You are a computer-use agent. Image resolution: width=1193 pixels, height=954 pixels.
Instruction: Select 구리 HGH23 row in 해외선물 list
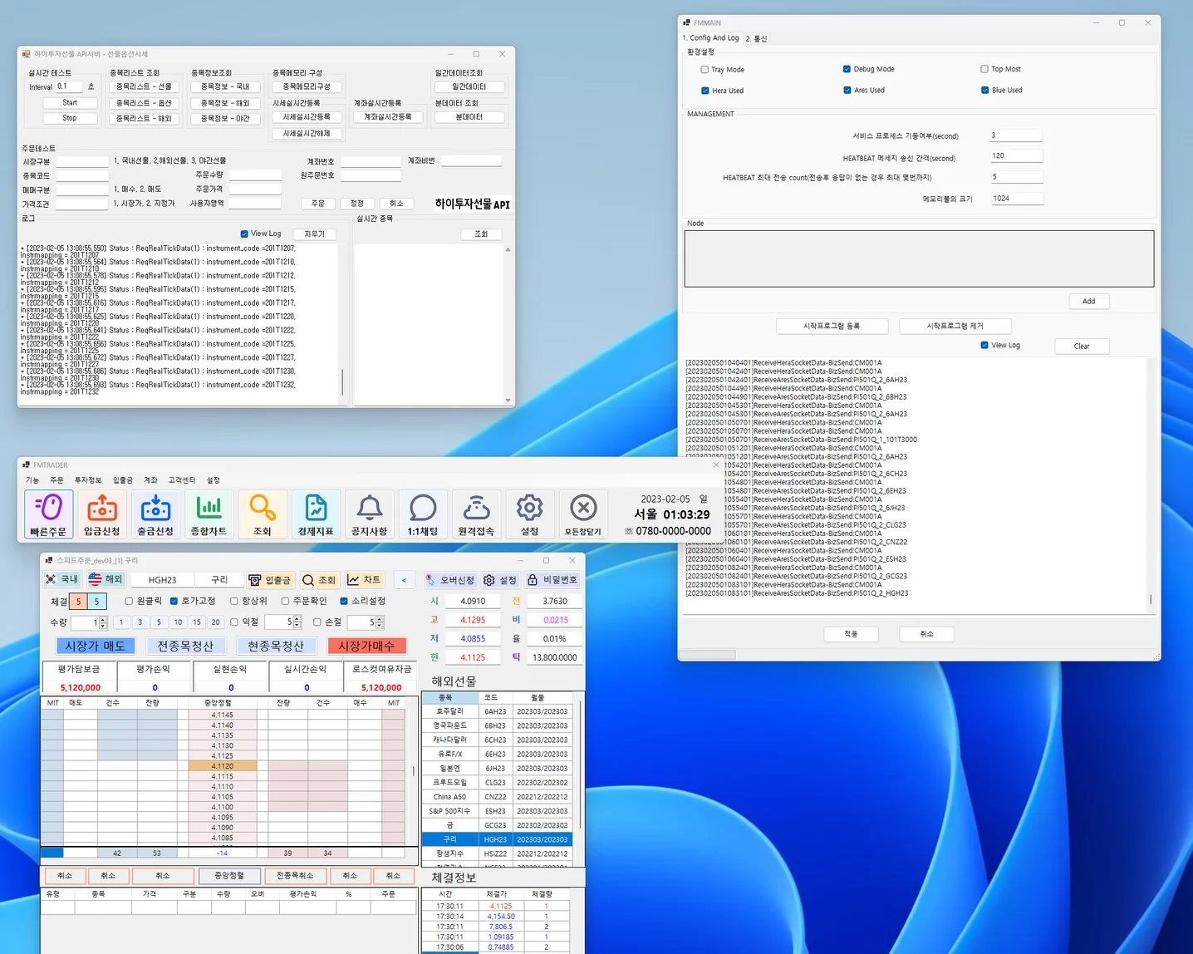[x=497, y=839]
